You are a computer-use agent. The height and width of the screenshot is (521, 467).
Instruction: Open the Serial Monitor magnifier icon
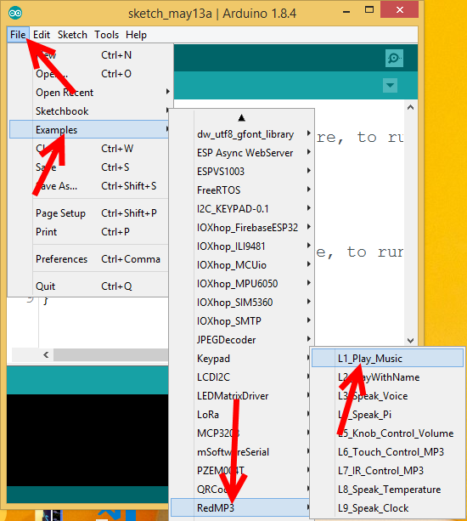pos(394,59)
